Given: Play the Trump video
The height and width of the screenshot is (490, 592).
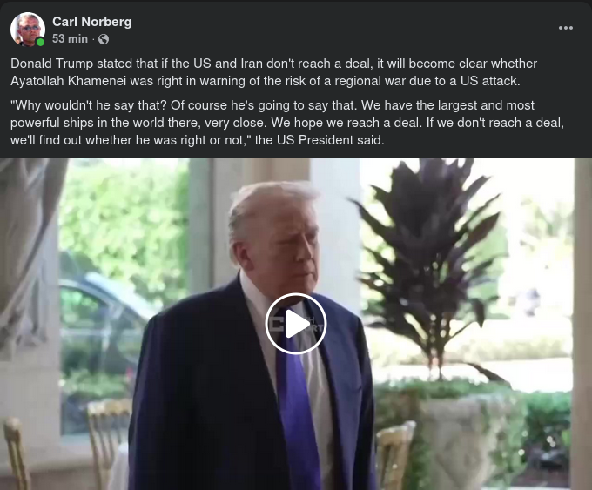Looking at the screenshot, I should (296, 324).
